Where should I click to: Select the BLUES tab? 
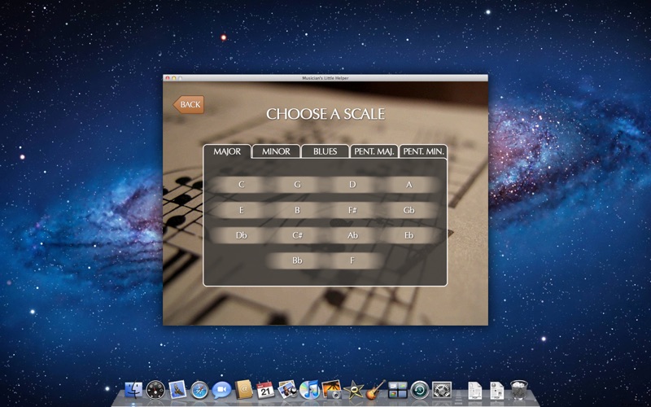pyautogui.click(x=325, y=151)
